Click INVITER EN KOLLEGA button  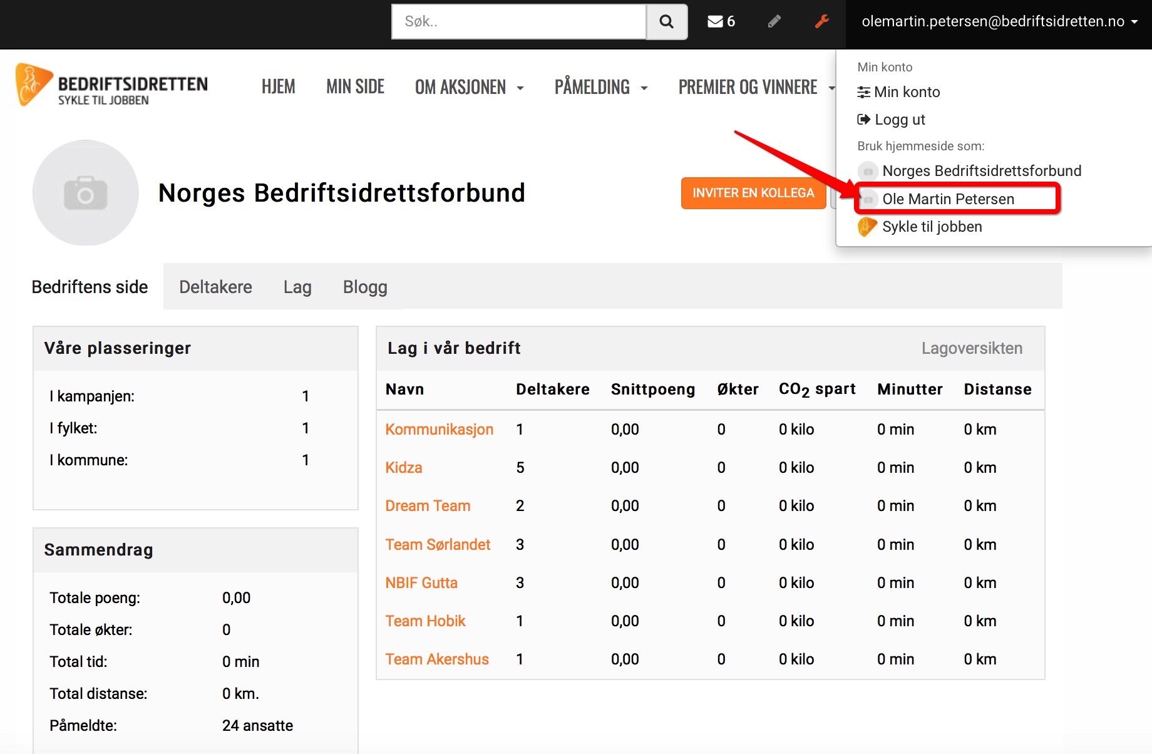pyautogui.click(x=753, y=193)
